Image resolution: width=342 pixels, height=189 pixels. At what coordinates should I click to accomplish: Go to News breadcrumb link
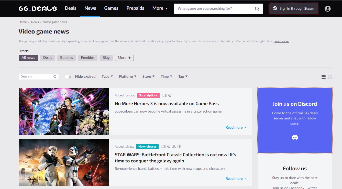35,22
